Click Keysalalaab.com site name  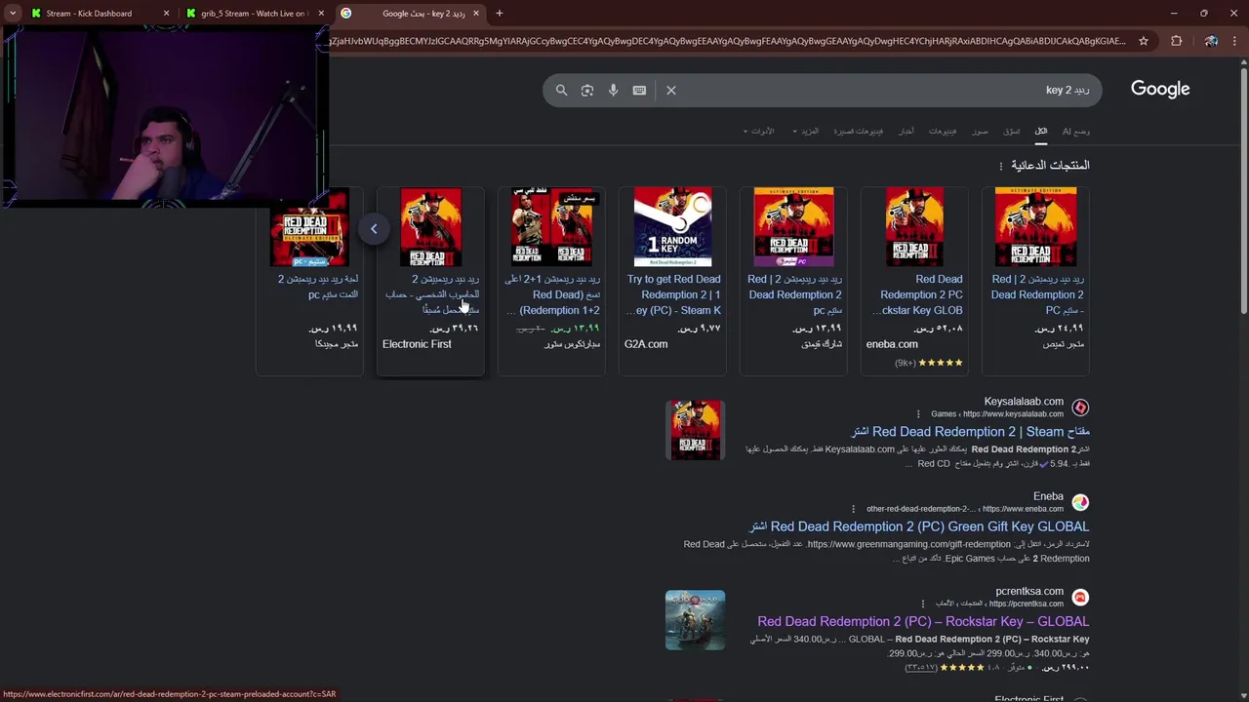pos(1024,402)
